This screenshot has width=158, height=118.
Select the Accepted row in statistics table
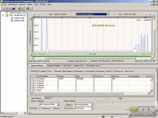[90, 79]
